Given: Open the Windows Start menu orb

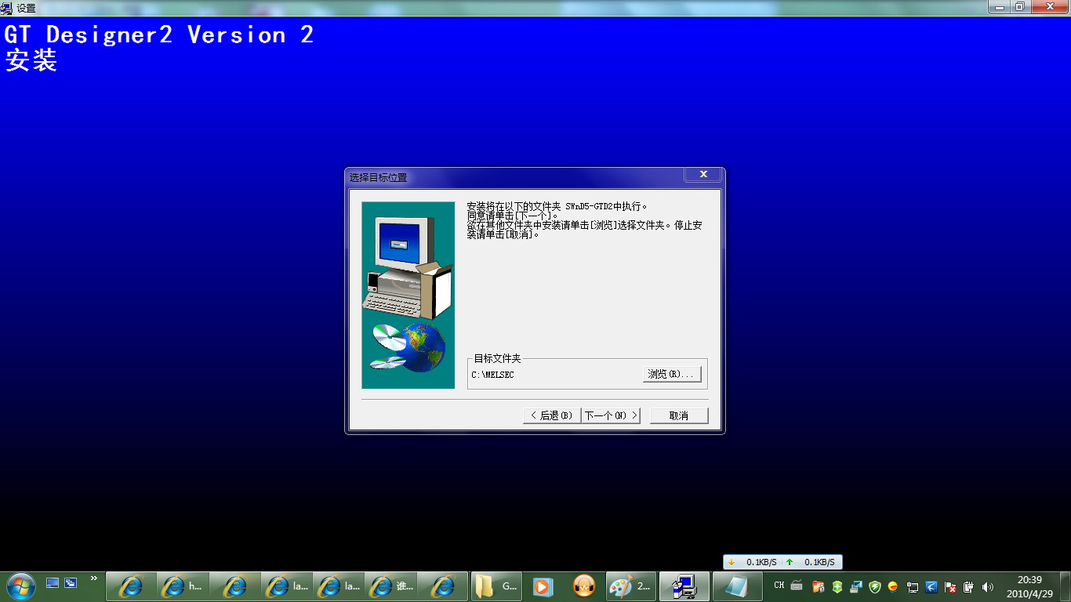Looking at the screenshot, I should [x=20, y=586].
